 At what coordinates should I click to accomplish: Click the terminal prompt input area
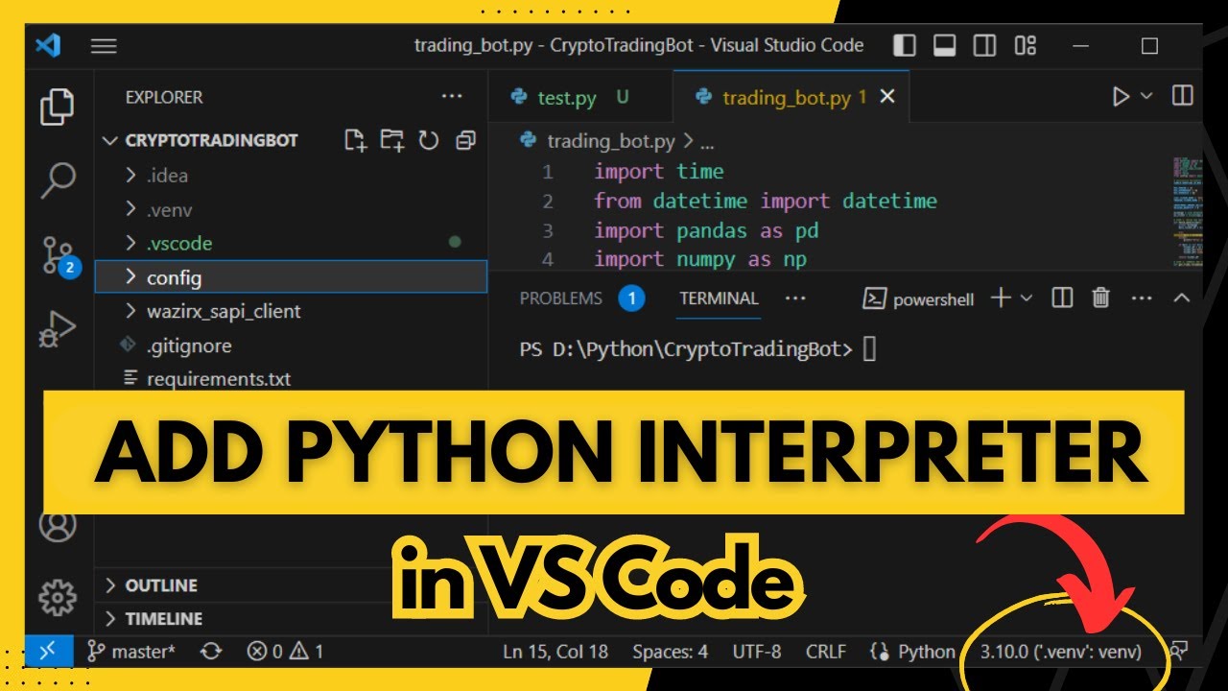[x=870, y=349]
